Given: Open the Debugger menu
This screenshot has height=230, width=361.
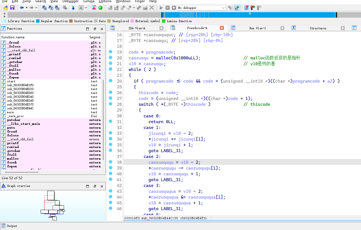Looking at the screenshot, I should [70, 1].
